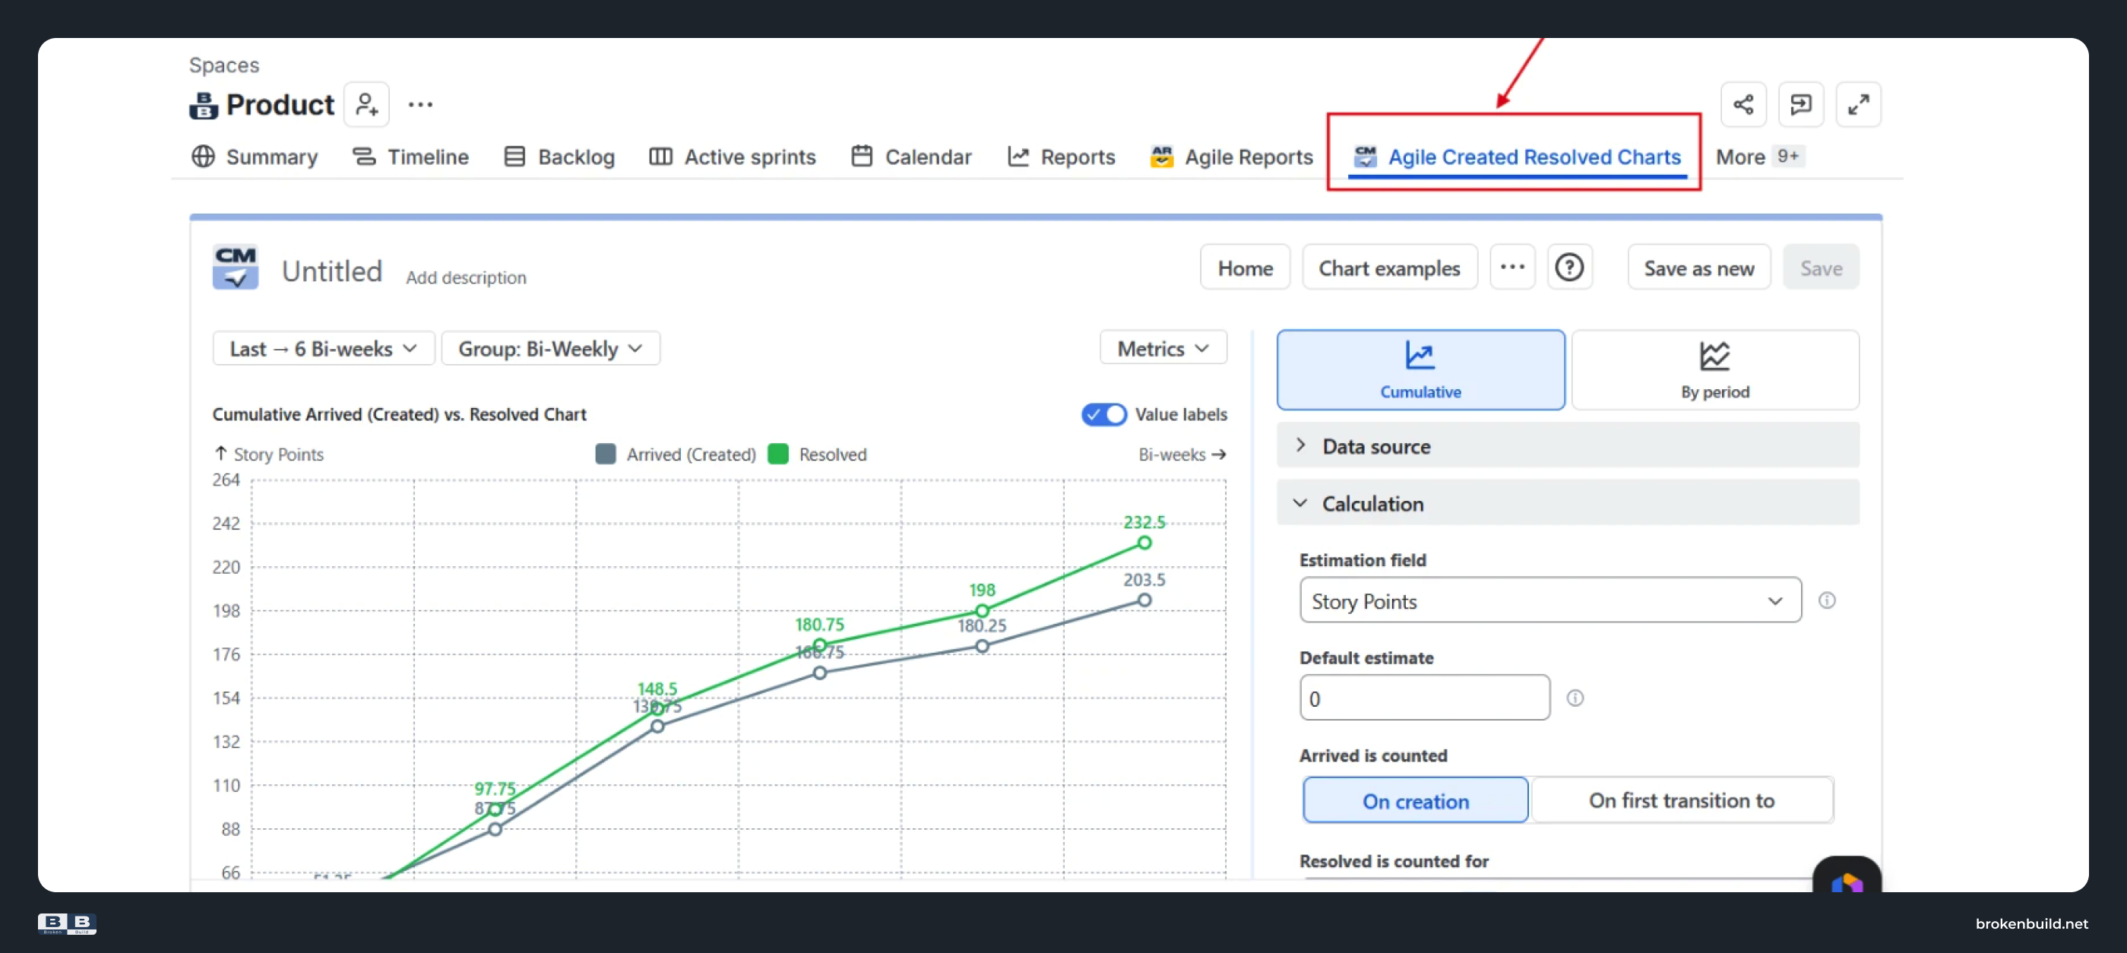This screenshot has width=2127, height=953.
Task: Click the Home button
Action: coord(1245,268)
